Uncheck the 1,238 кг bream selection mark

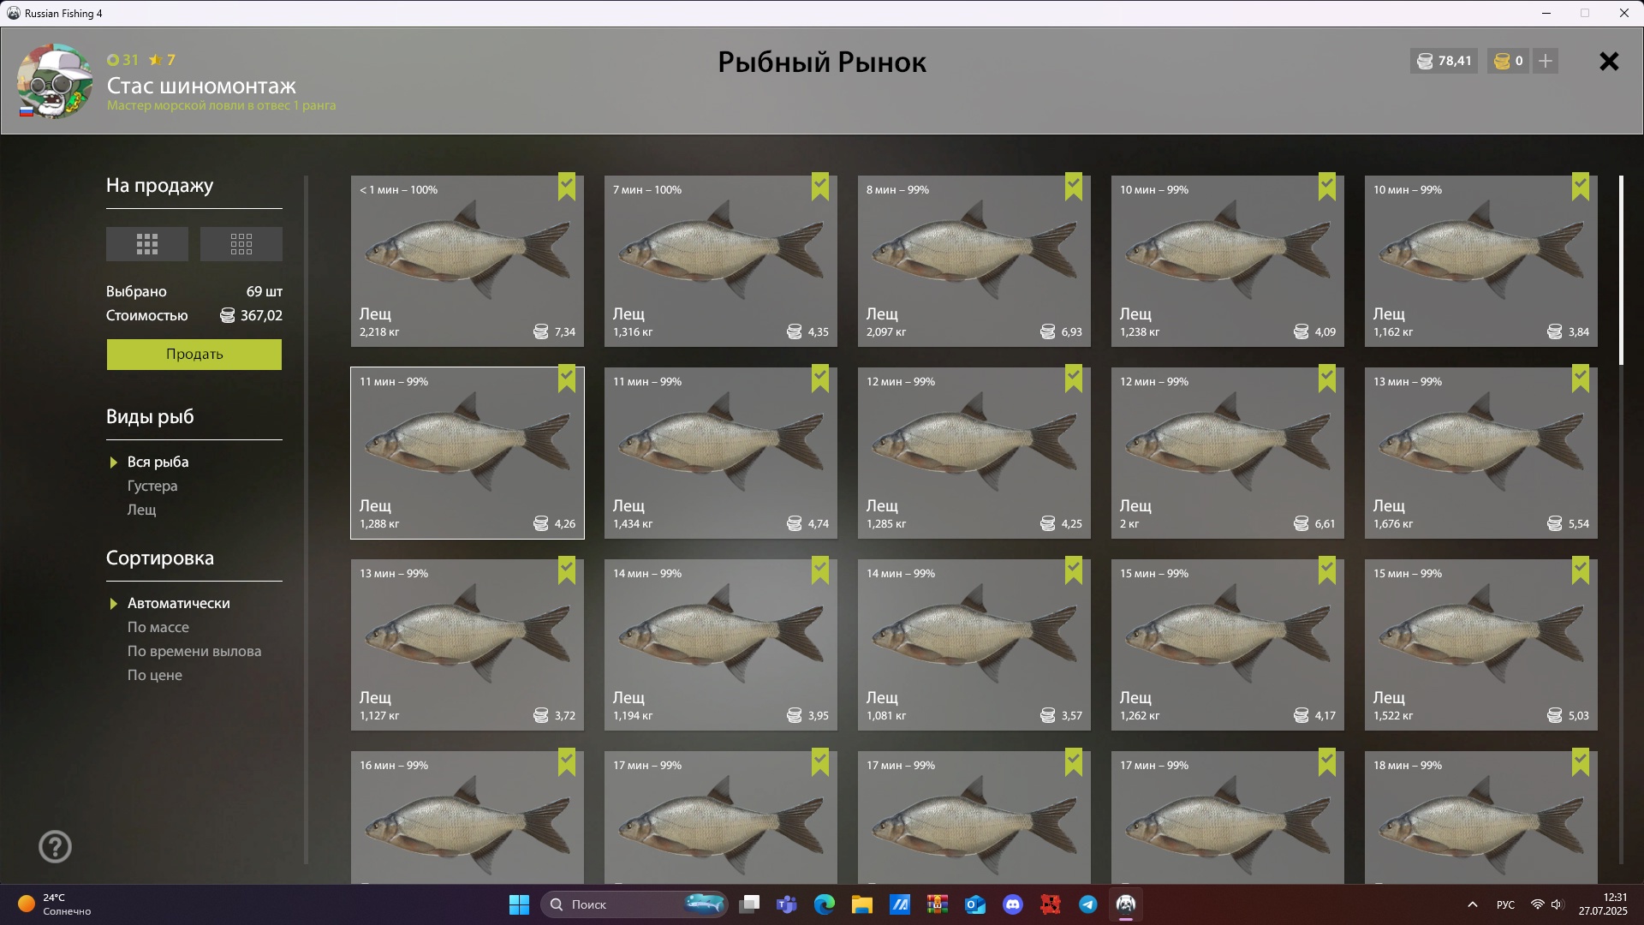click(1327, 187)
